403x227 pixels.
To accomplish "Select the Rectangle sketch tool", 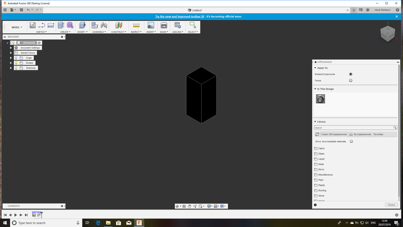I will (51, 25).
